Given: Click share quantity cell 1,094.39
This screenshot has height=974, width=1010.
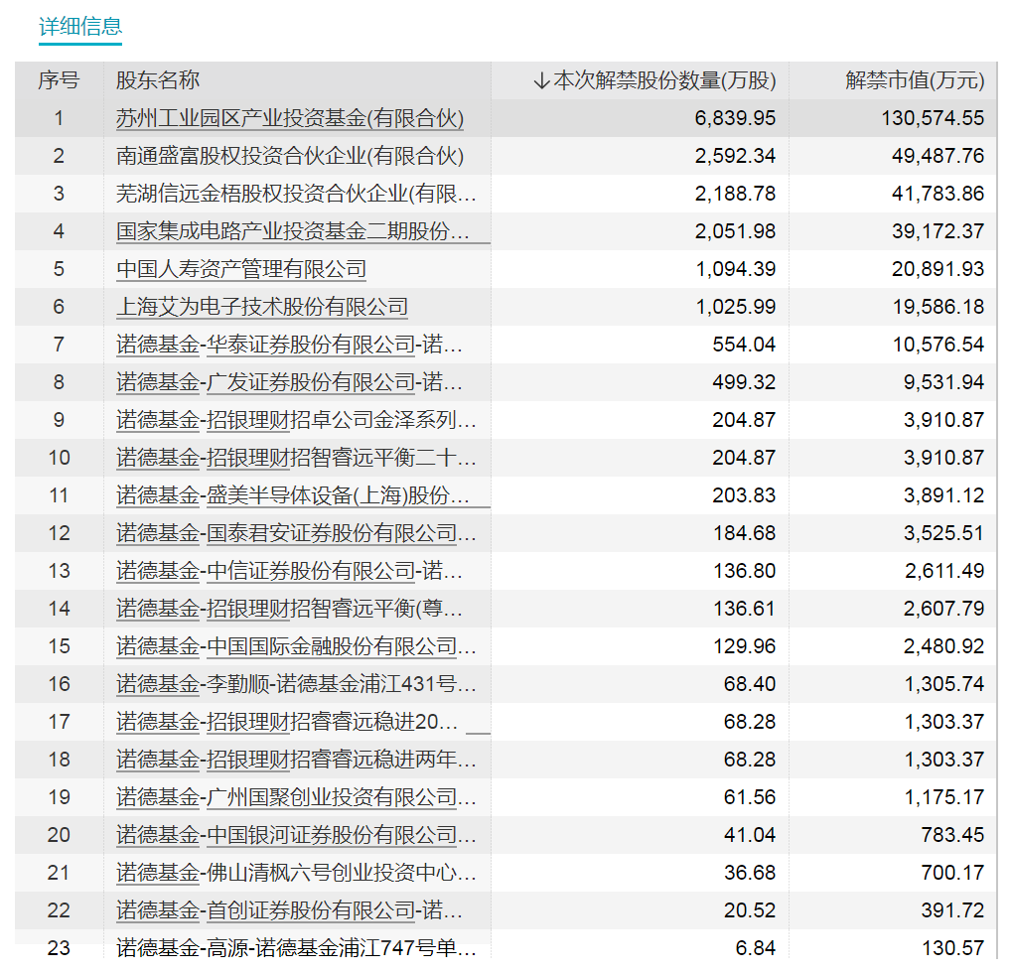Looking at the screenshot, I should pos(736,269).
